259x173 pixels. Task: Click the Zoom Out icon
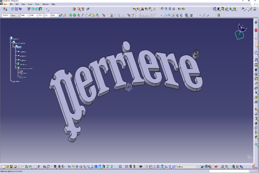click(88, 167)
